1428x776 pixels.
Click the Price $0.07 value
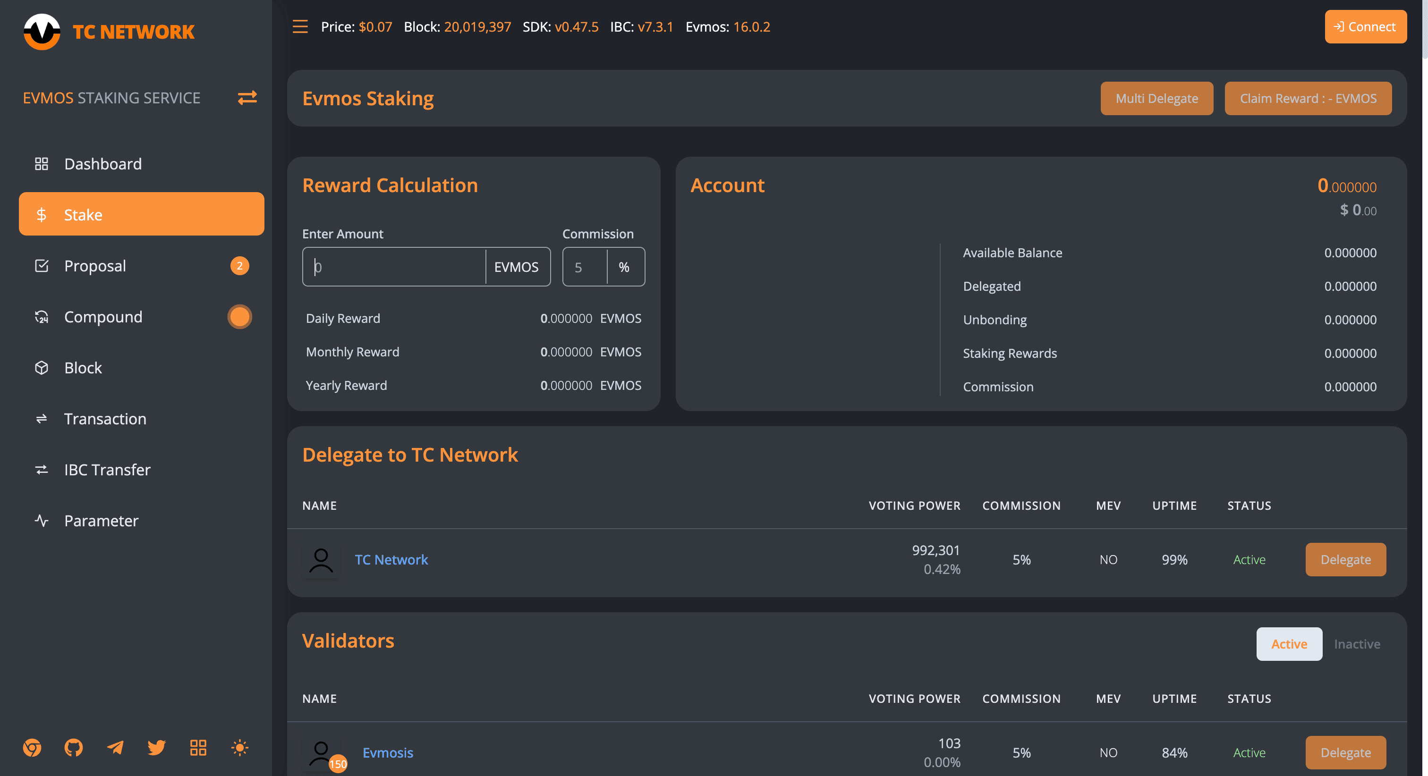375,26
